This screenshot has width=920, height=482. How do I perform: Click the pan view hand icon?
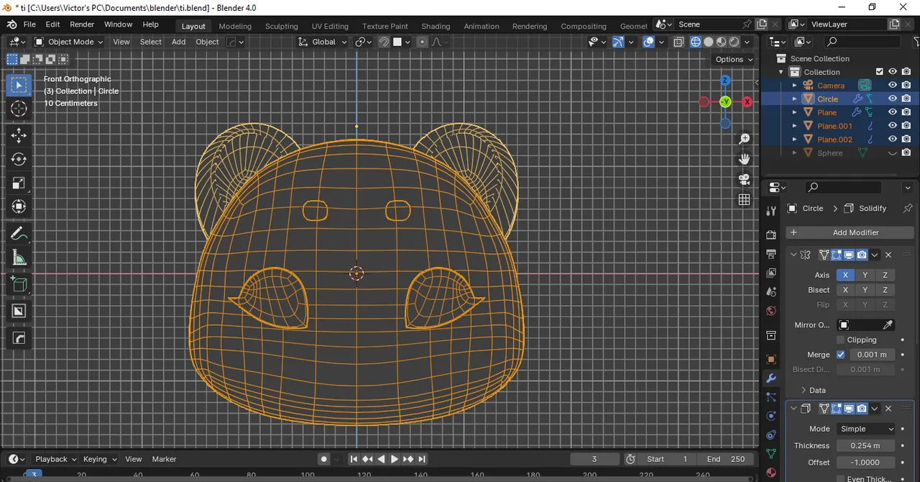(745, 158)
